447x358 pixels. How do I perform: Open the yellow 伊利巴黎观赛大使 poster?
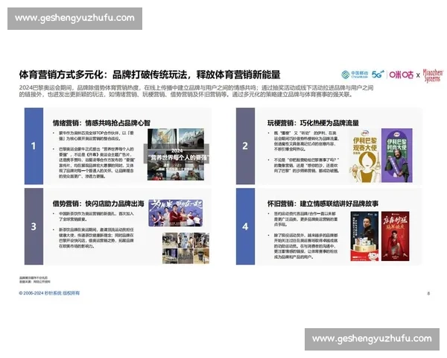tap(365, 156)
